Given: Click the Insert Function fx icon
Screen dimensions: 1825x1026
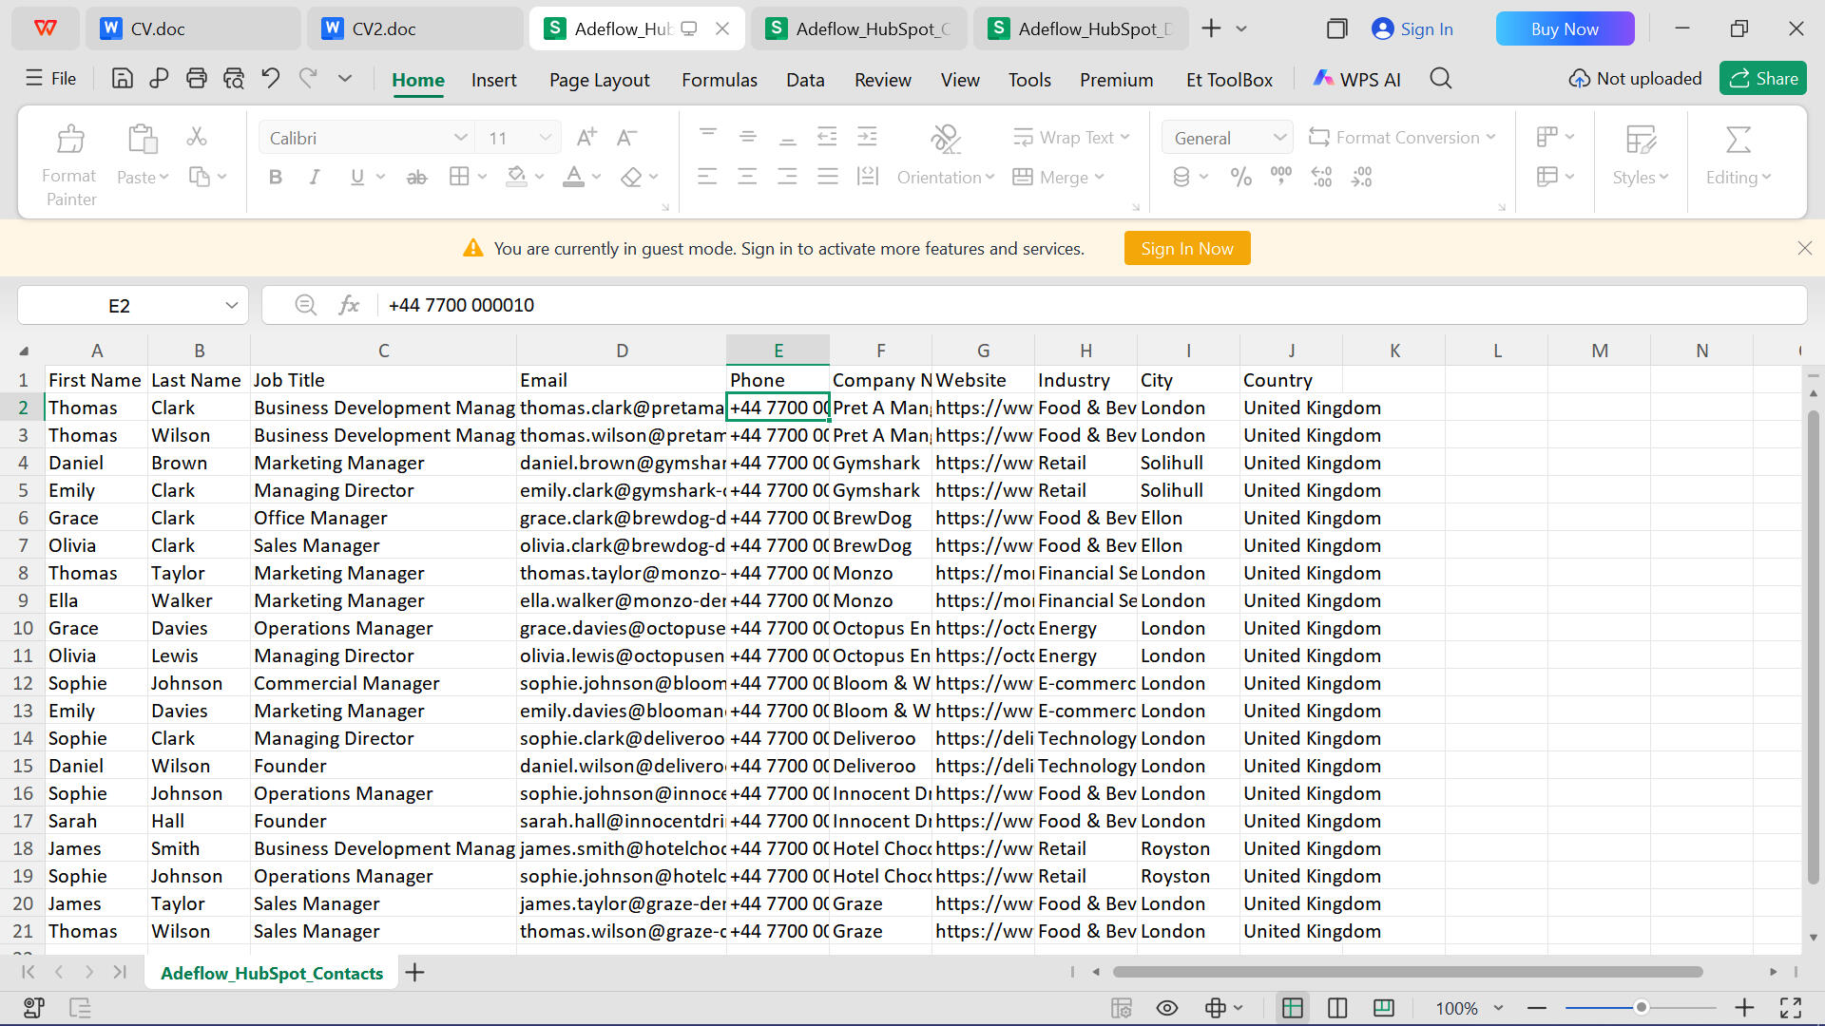Looking at the screenshot, I should pos(349,305).
